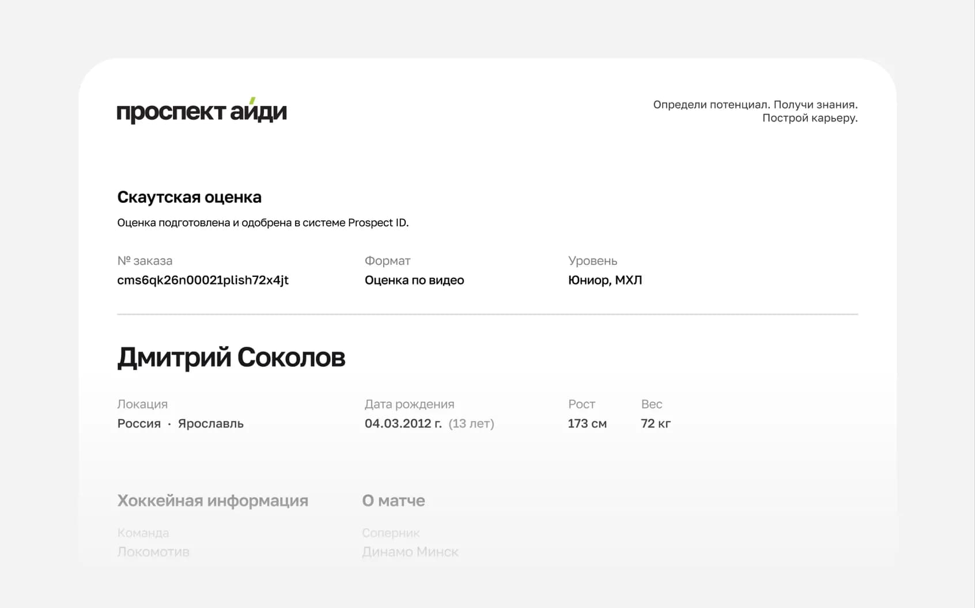Click the player name Дмитрий Соколов
This screenshot has width=975, height=608.
point(231,358)
